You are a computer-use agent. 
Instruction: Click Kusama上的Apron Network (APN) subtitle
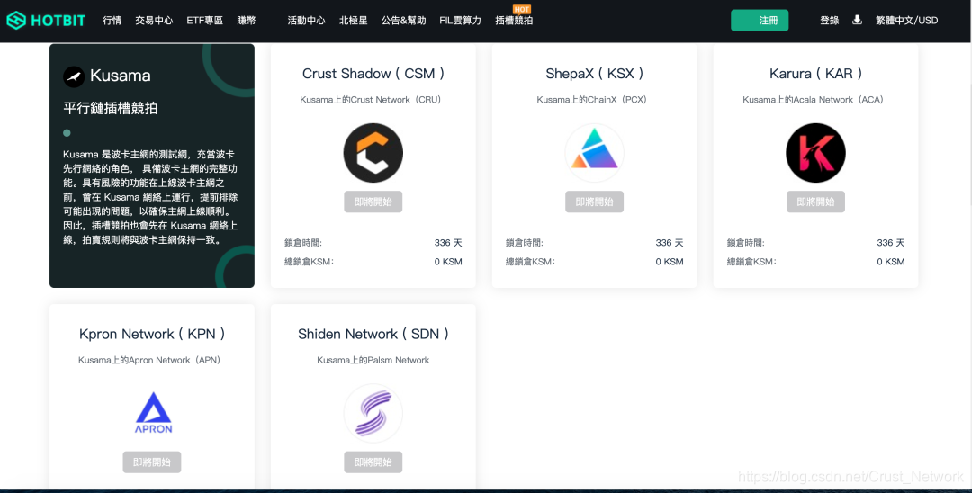[x=149, y=360]
